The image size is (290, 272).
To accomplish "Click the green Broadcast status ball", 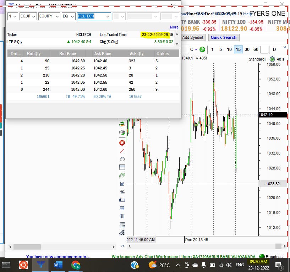I will pyautogui.click(x=262, y=256).
